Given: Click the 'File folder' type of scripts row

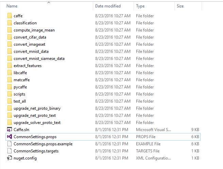Looking at the screenshot, I should tap(145, 94).
